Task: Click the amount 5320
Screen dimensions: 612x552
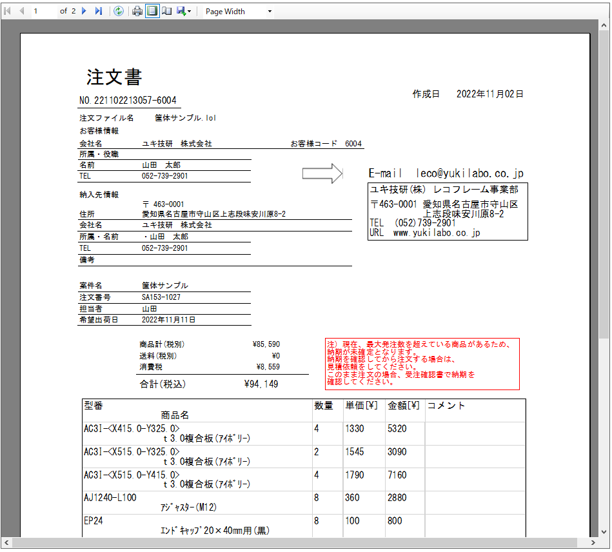Action: pos(397,429)
